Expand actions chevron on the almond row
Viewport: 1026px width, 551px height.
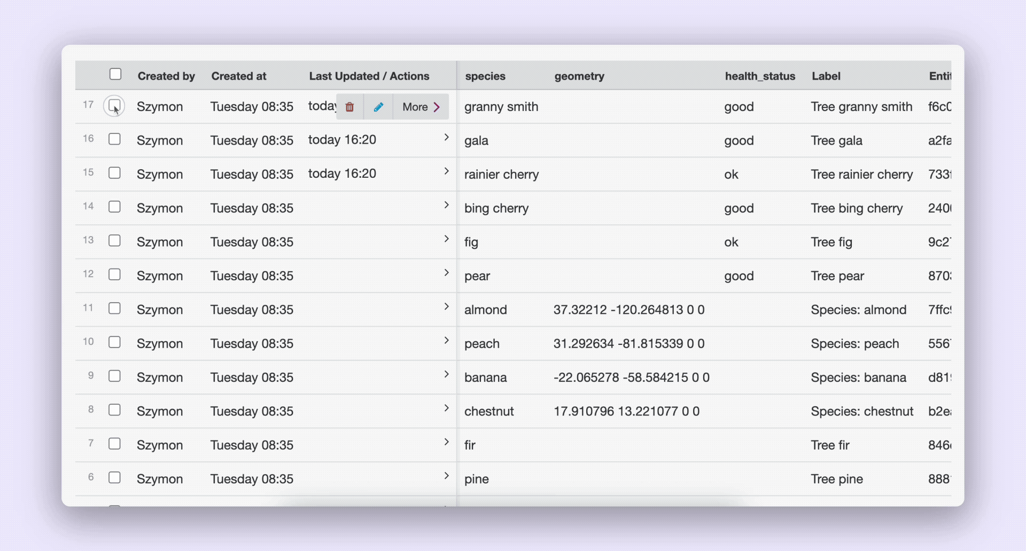[447, 307]
